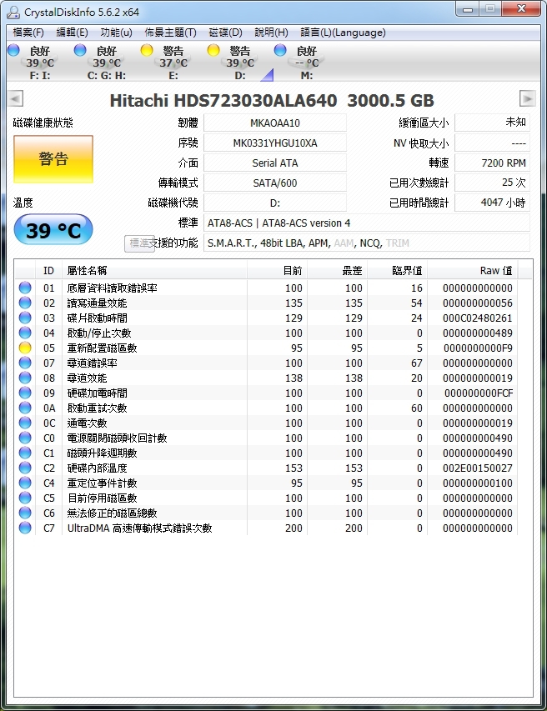
Task: Click the 25 次 power-on count field
Action: [492, 183]
